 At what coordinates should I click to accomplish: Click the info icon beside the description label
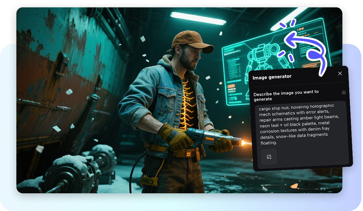click(x=344, y=93)
